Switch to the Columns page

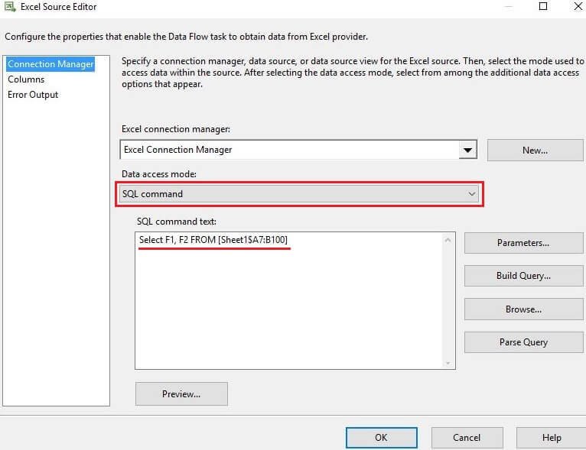[26, 79]
